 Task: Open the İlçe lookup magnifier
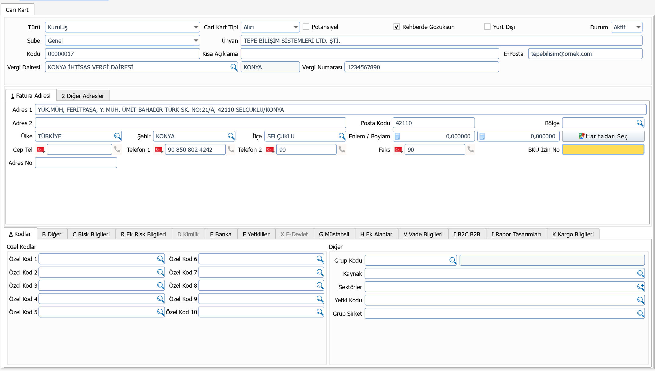coord(342,136)
